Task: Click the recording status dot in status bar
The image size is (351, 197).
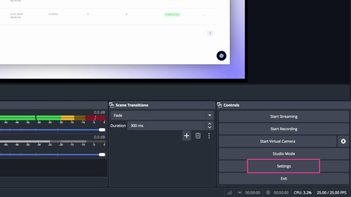Action: coord(268,193)
